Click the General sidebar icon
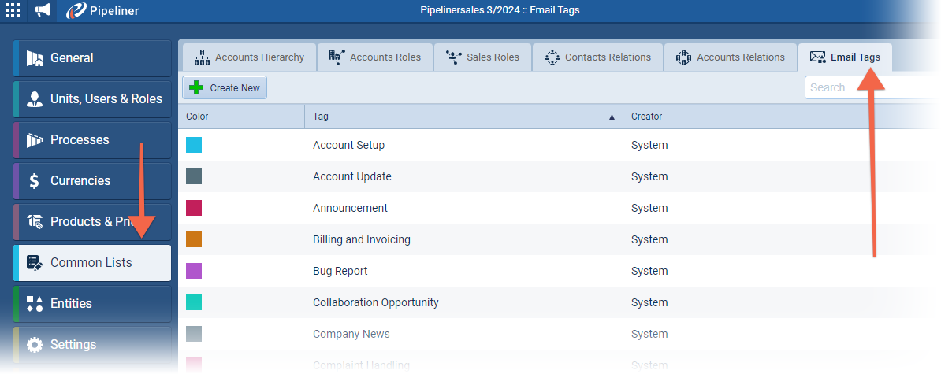 (35, 58)
